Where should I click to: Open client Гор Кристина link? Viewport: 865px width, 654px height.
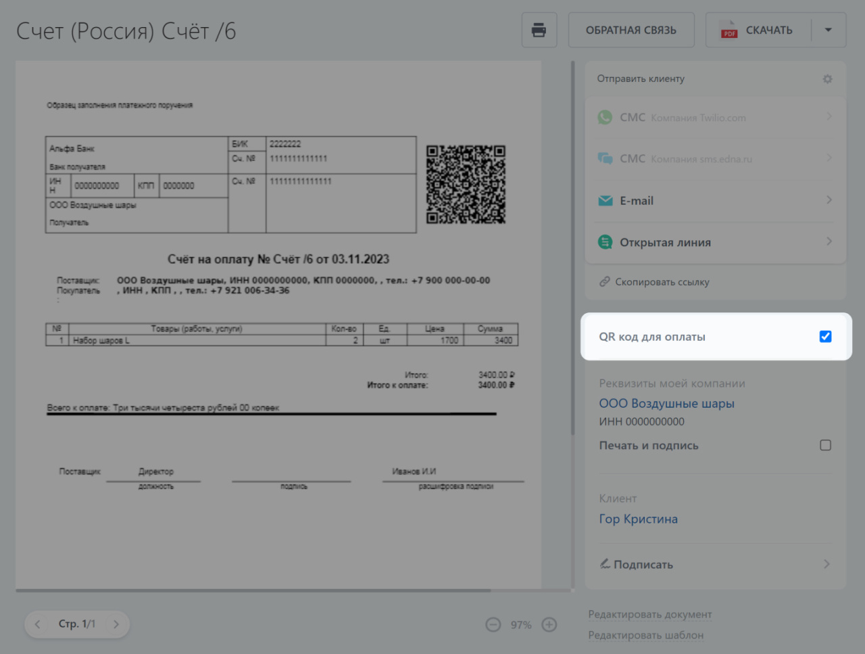tap(638, 519)
